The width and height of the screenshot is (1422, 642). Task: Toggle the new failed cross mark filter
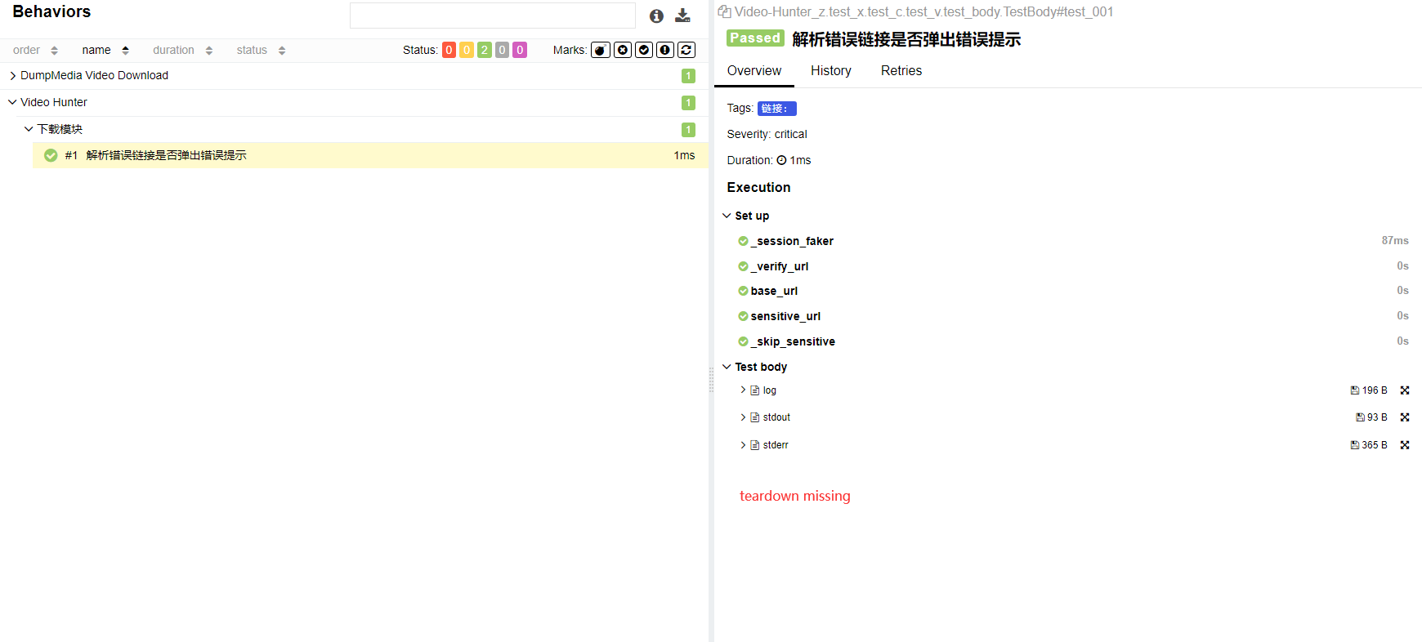pos(623,50)
